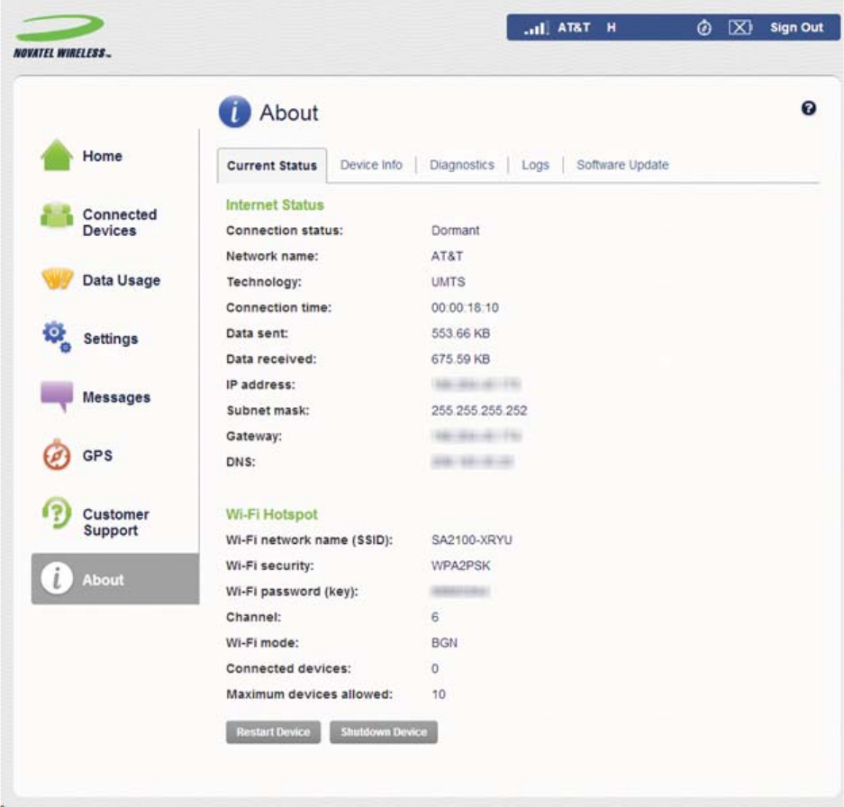Click the Novatel Wireless logo
The height and width of the screenshot is (807, 844).
(x=62, y=36)
